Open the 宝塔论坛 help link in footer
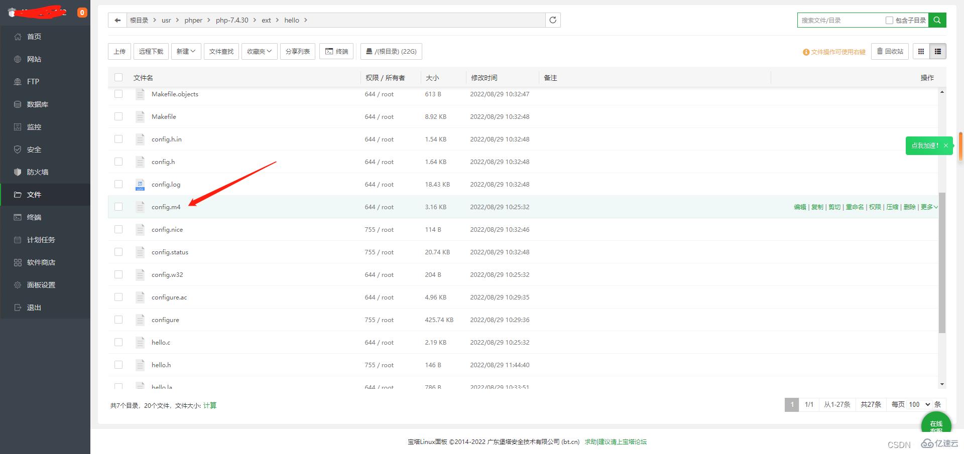Viewport: 964px width, 454px height. click(616, 442)
